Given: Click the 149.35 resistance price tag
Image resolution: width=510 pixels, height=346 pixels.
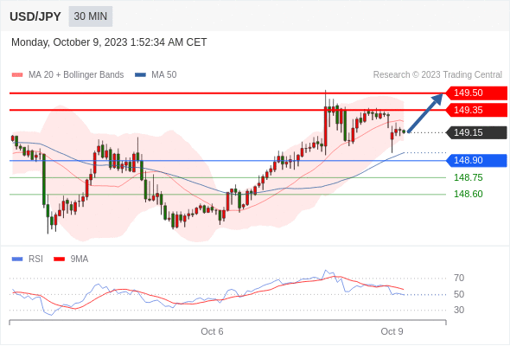Looking at the screenshot, I should pos(476,110).
